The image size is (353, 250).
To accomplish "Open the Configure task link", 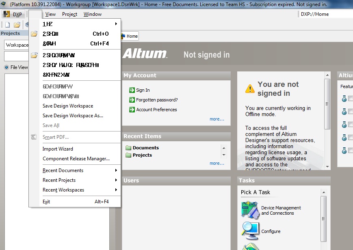I will click(271, 231).
